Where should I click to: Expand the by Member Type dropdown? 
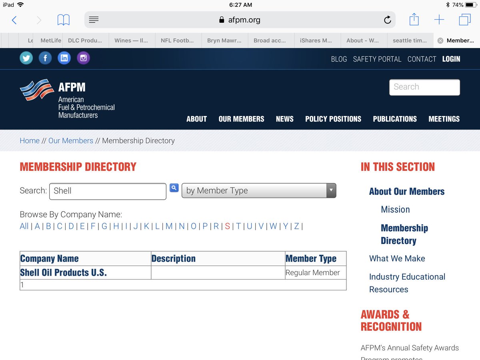tap(259, 191)
